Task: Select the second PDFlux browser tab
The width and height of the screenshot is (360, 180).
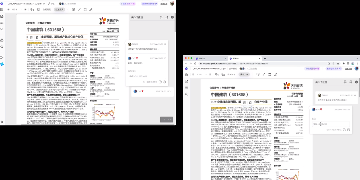Action: click(245, 58)
